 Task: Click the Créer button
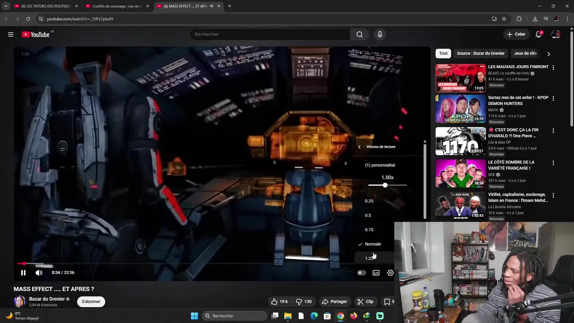516,34
